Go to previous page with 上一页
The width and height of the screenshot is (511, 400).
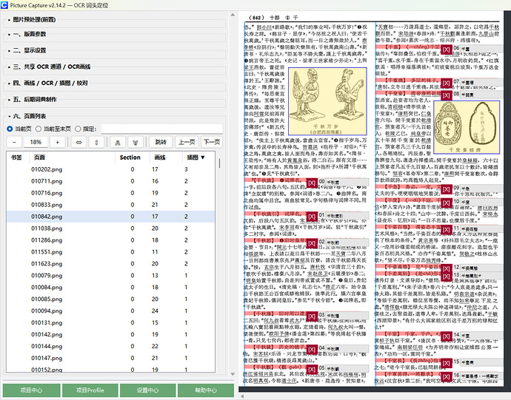(187, 142)
